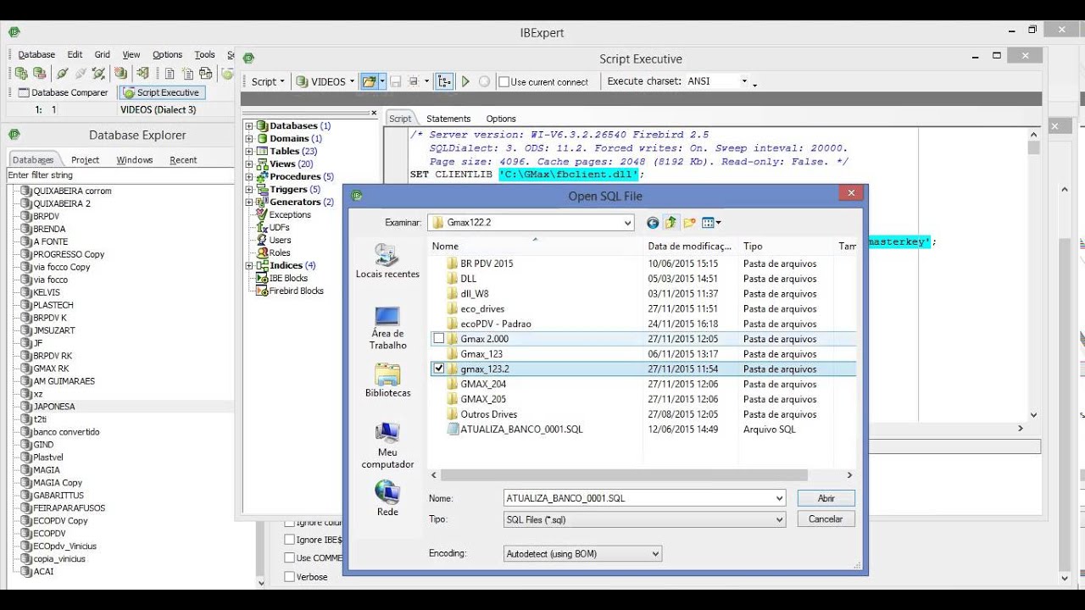Click the horizontal scrollbar in file list
Image resolution: width=1085 pixels, height=610 pixels.
[x=624, y=475]
